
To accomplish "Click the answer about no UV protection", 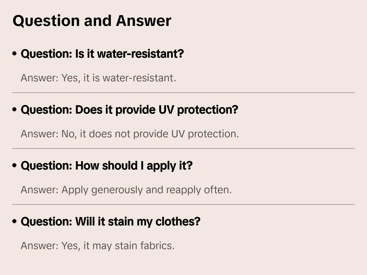I will click(x=130, y=134).
